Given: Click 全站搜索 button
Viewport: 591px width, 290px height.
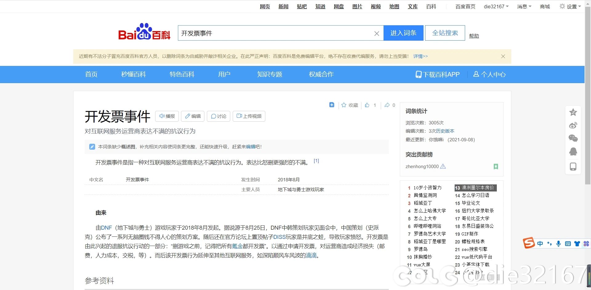Looking at the screenshot, I should [445, 33].
